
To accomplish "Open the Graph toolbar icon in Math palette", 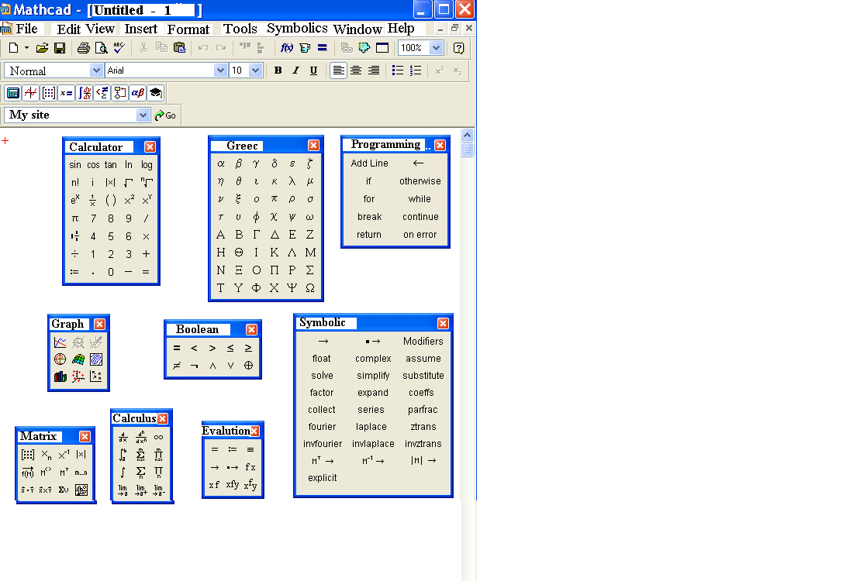I will coord(31,93).
